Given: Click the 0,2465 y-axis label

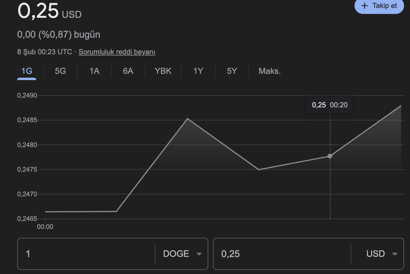Looking at the screenshot, I should pos(27,219).
